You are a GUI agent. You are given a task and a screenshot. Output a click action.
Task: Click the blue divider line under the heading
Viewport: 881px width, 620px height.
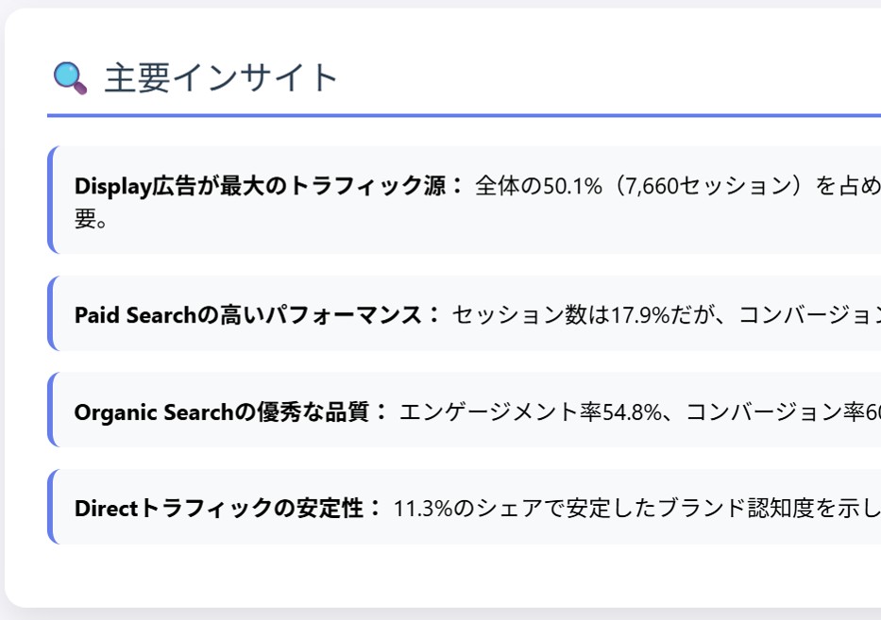464,116
